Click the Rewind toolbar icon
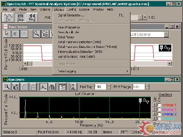Image resolution: width=183 pixels, height=137 pixels. tap(32, 17)
